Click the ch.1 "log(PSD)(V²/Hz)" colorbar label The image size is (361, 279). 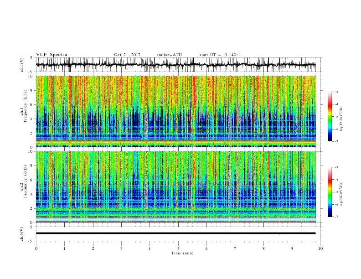[341, 119]
